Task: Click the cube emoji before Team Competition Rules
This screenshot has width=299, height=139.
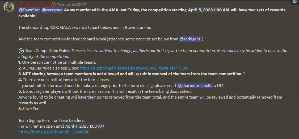Action: click(21, 51)
